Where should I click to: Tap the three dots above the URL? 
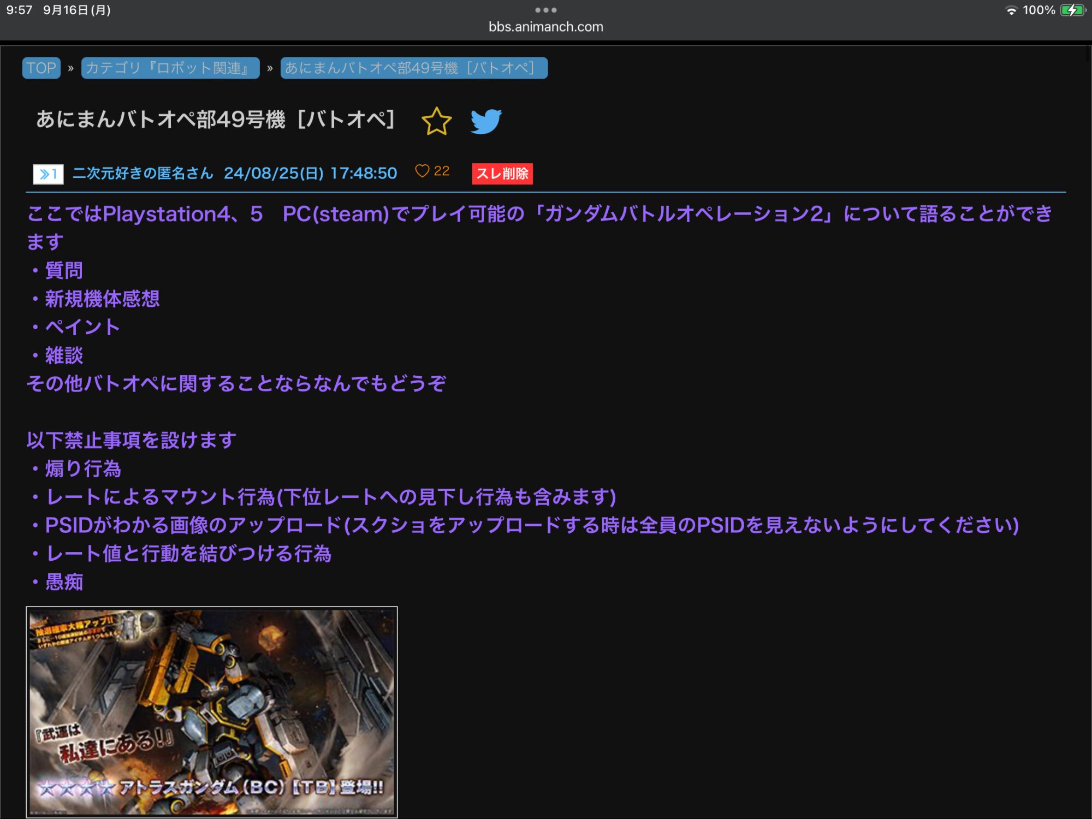(545, 10)
